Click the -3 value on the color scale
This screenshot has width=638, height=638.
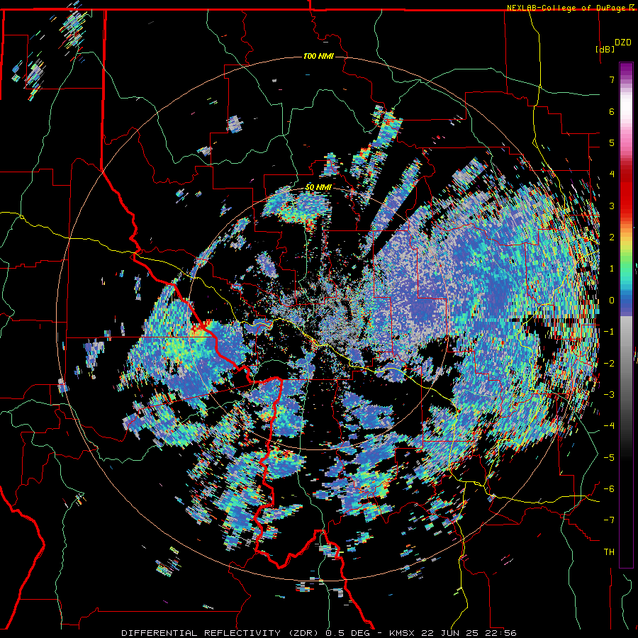click(609, 395)
